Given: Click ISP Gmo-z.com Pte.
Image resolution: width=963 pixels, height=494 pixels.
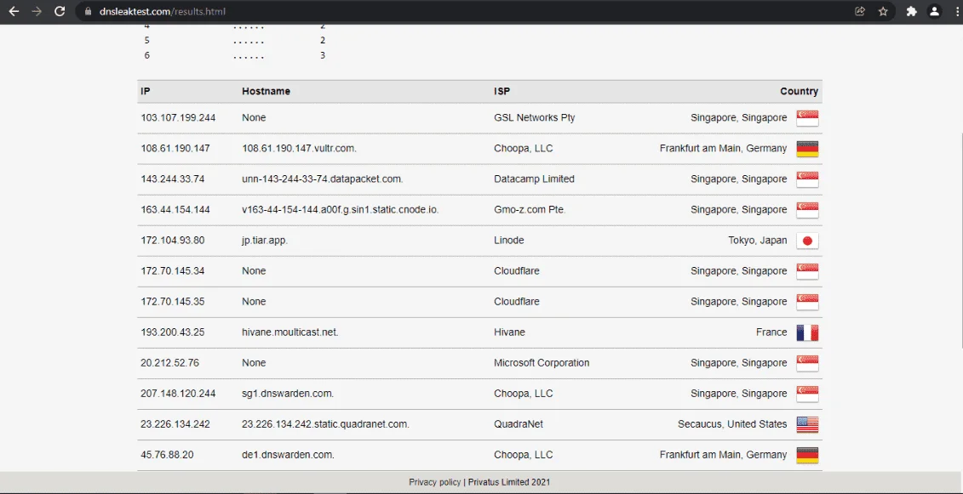Looking at the screenshot, I should coord(530,209).
